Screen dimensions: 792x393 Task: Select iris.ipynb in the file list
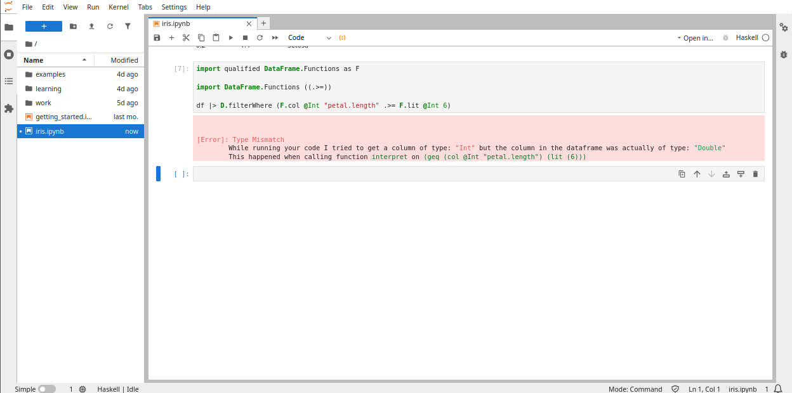(81, 131)
